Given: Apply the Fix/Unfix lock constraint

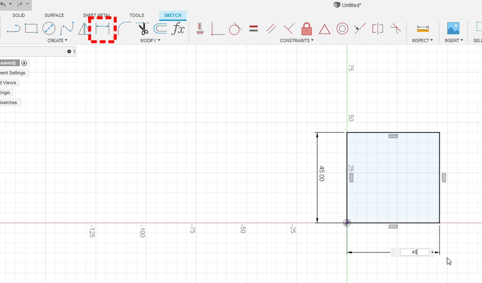Looking at the screenshot, I should point(307,29).
